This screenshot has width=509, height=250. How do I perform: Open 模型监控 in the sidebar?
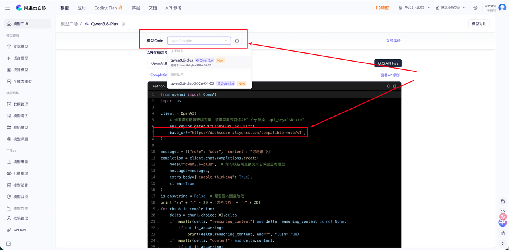pyautogui.click(x=27, y=197)
